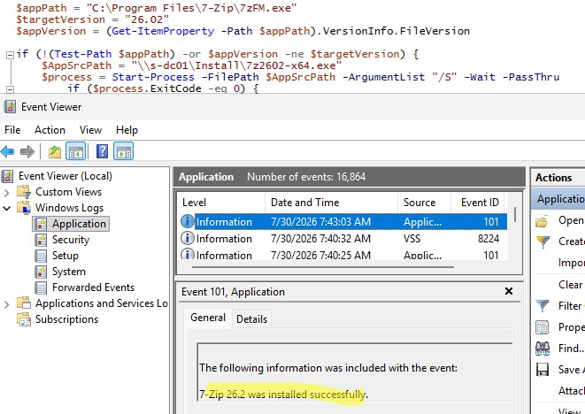Click the Forwarded Events log icon
Image resolution: width=585 pixels, height=414 pixels.
tap(41, 287)
